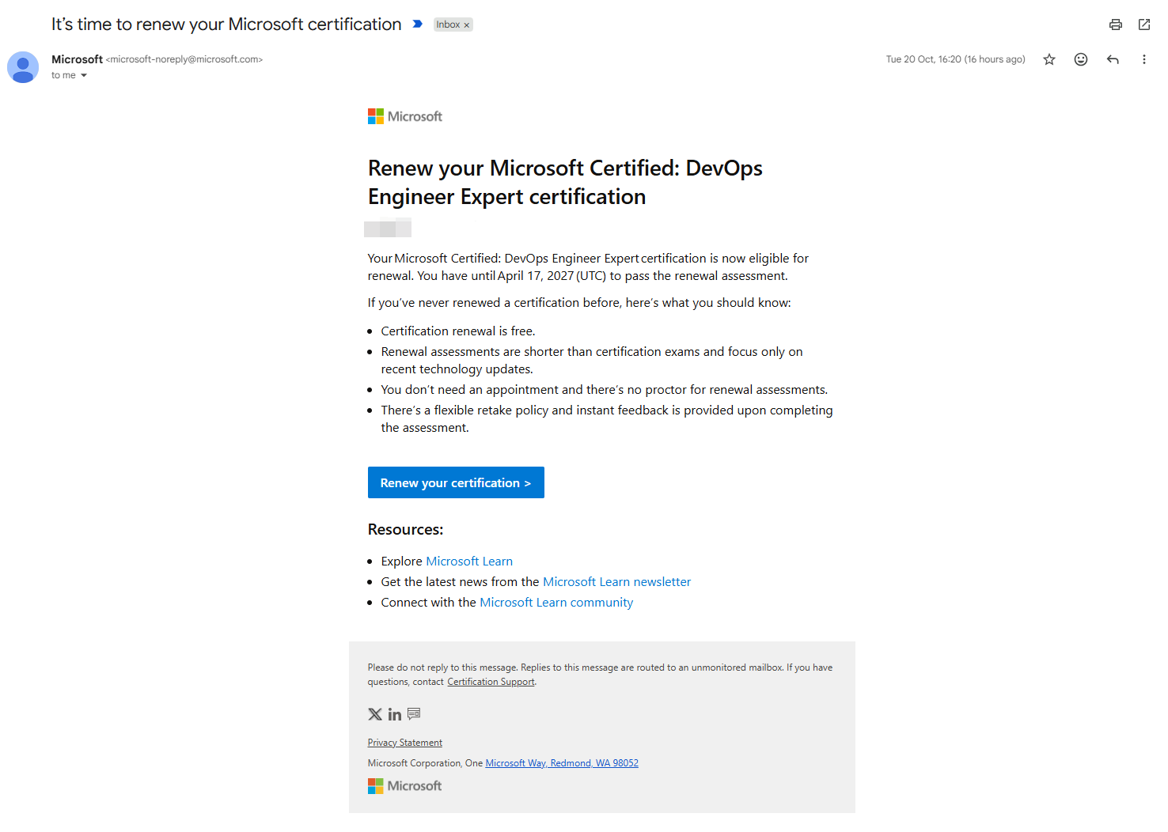Screen dimensions: 1168x832
Task: Remove the Inbox label with its x
Action: pyautogui.click(x=467, y=25)
